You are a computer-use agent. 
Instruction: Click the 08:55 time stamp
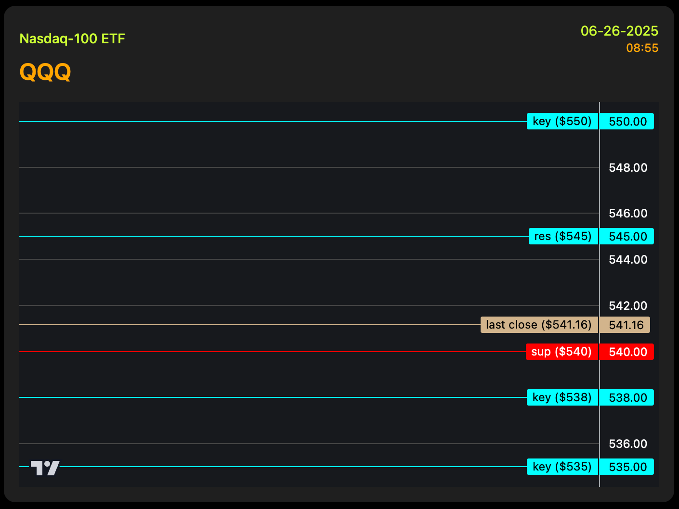point(642,48)
